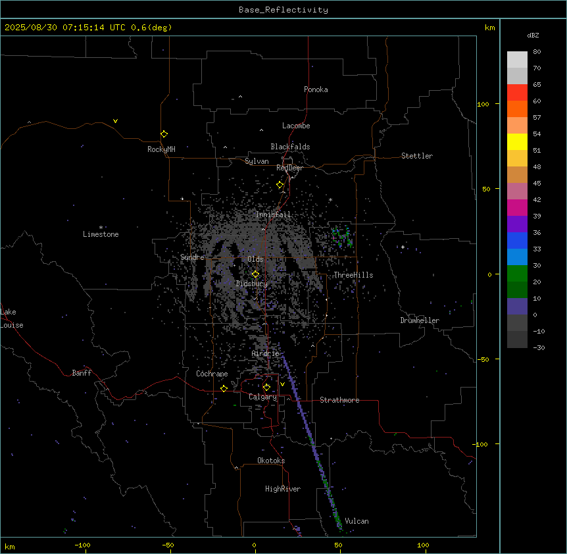Select the Banff town label
Image resolution: width=567 pixels, height=554 pixels.
[x=82, y=373]
